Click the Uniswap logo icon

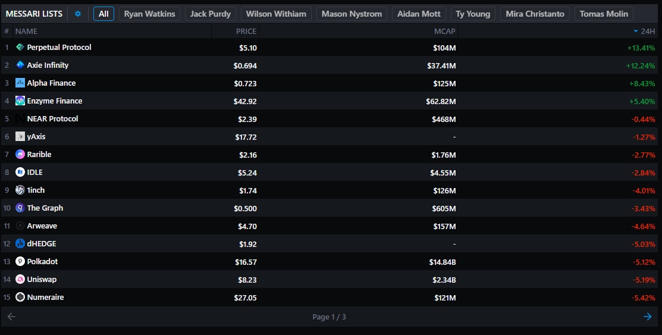coord(20,279)
